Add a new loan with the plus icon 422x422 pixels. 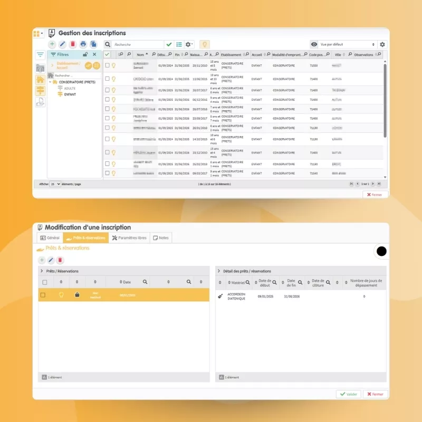pyautogui.click(x=42, y=260)
